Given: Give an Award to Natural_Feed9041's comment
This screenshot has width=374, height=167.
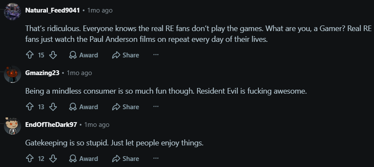Looking at the screenshot, I should 84,55.
